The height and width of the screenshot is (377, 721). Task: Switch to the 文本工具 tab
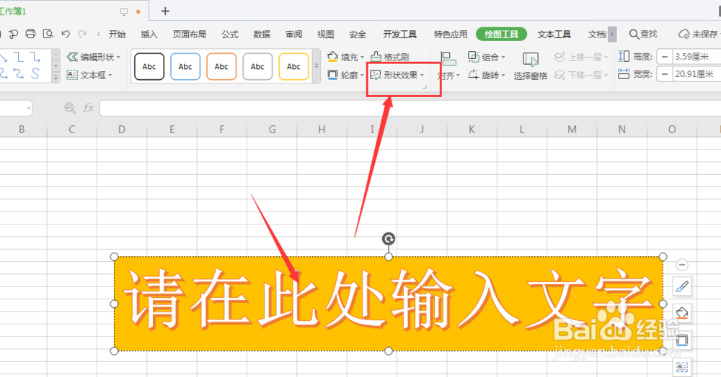click(554, 34)
